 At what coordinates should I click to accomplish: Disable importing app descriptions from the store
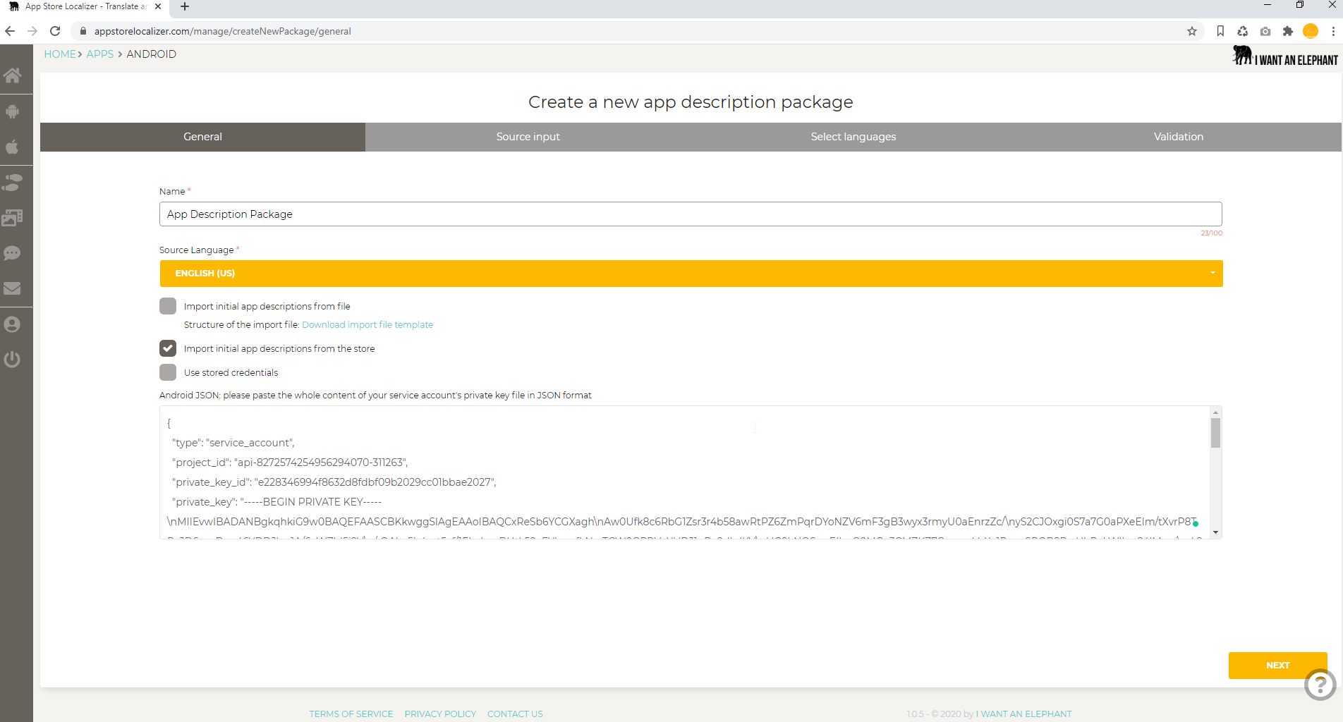pos(167,348)
